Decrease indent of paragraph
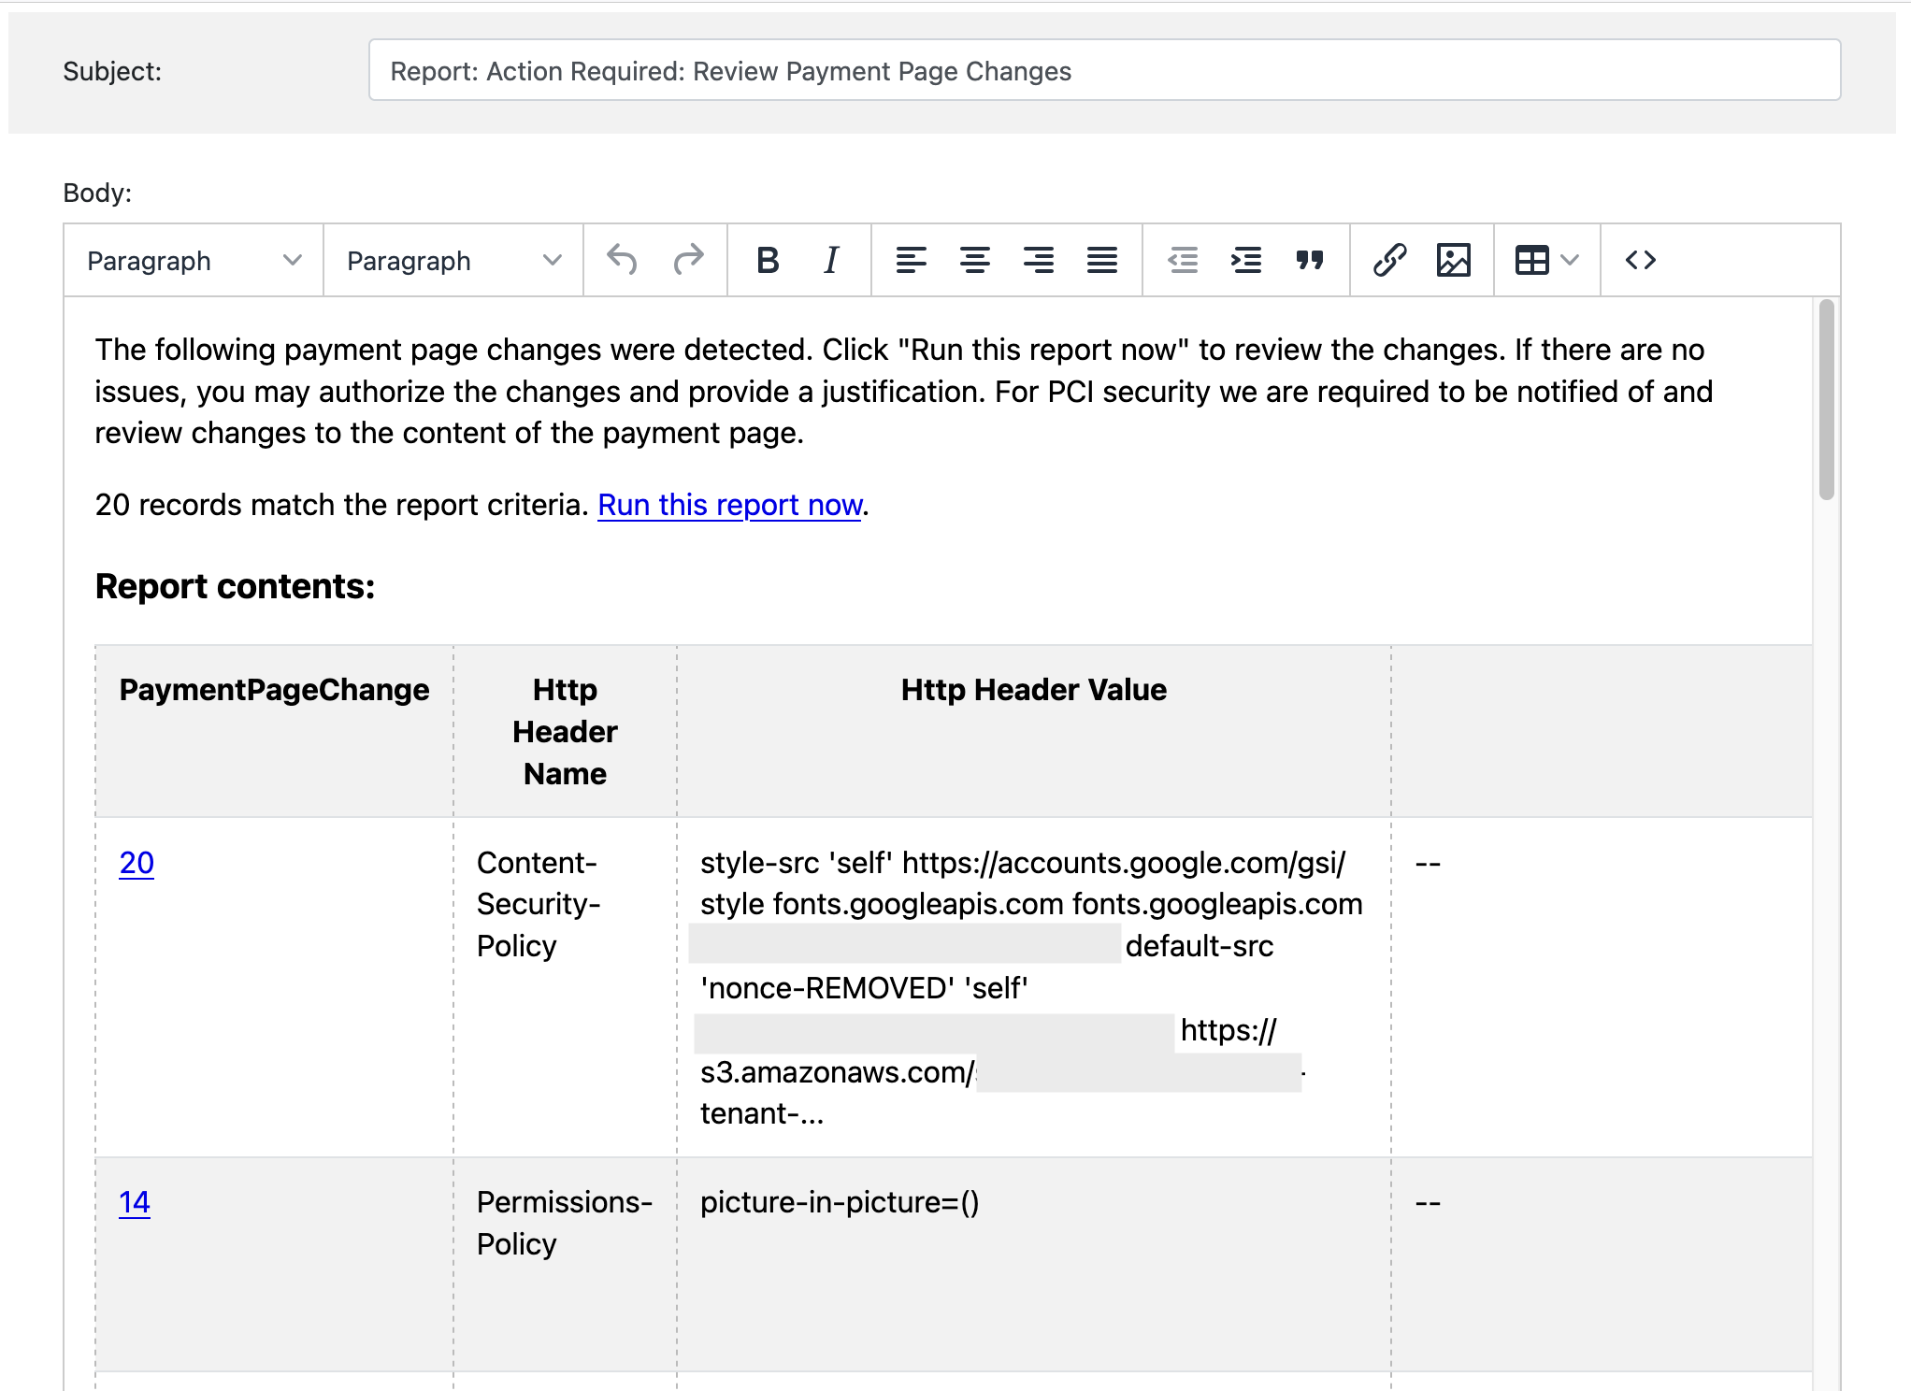1911x1391 pixels. click(1183, 260)
